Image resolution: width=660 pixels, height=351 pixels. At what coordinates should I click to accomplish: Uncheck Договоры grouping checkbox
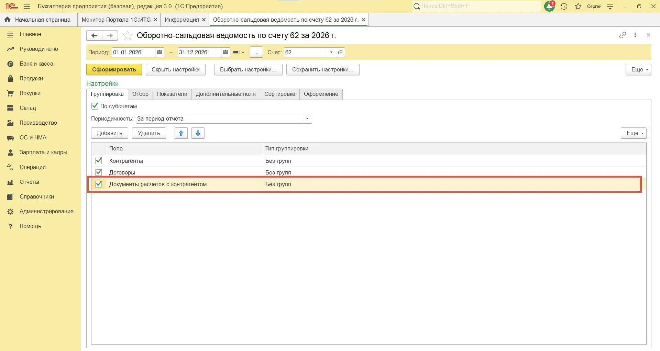click(x=99, y=172)
